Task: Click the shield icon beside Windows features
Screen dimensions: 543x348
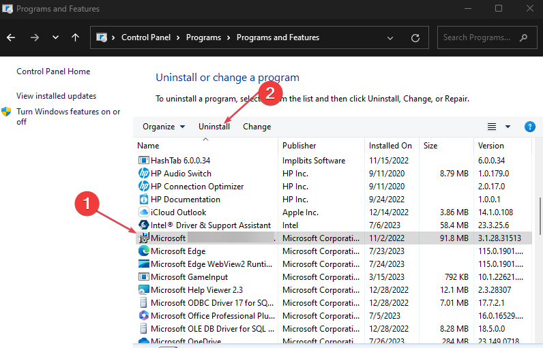Action: point(6,112)
